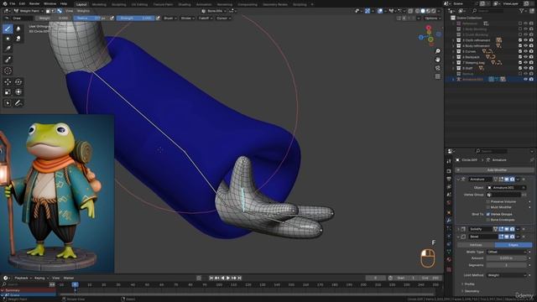Select the Annotate tool

18,103
